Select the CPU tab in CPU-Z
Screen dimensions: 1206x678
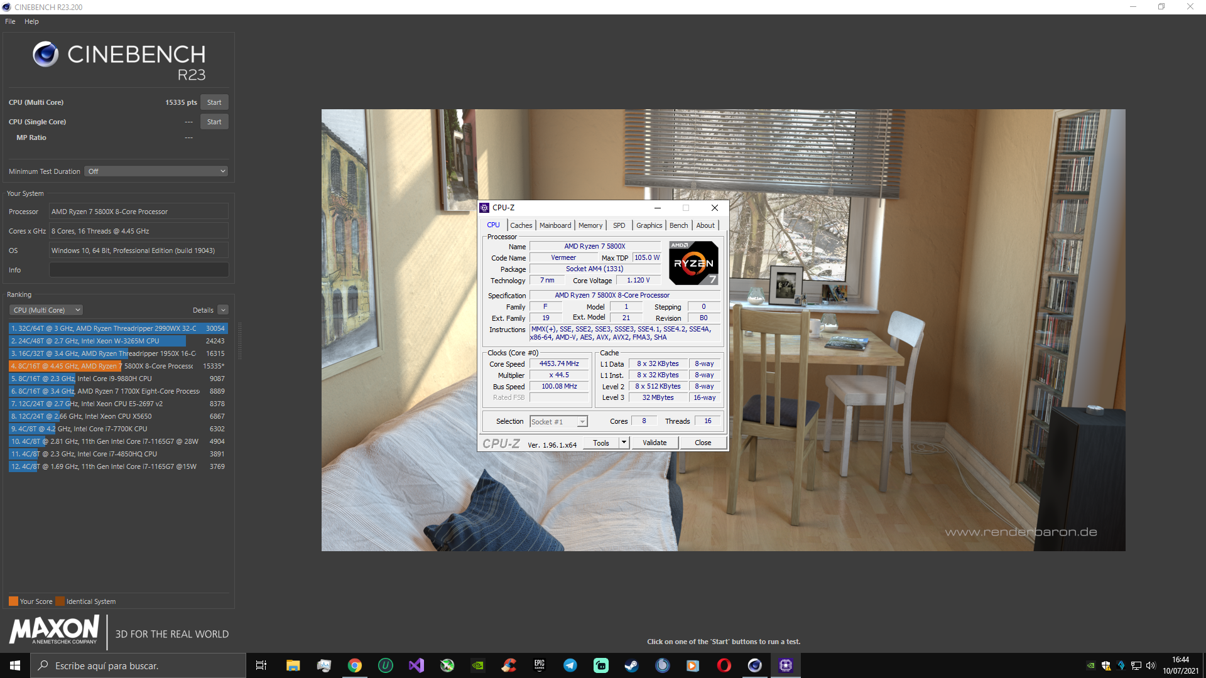click(493, 225)
